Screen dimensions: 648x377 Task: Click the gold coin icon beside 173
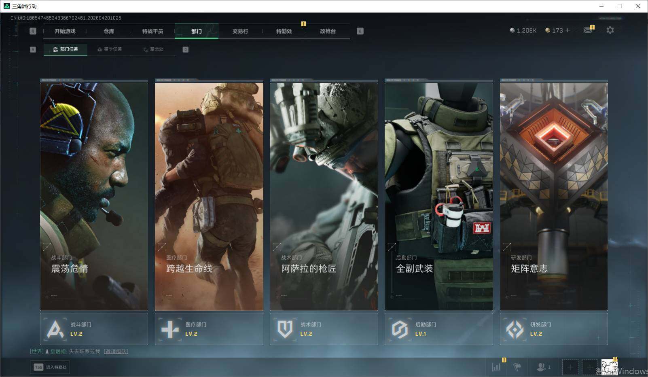(548, 30)
